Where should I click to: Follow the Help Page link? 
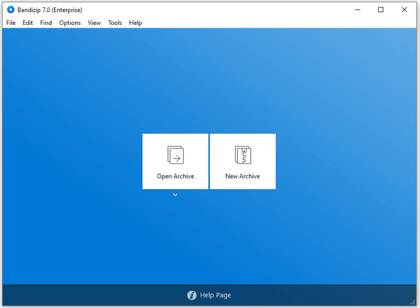[215, 296]
